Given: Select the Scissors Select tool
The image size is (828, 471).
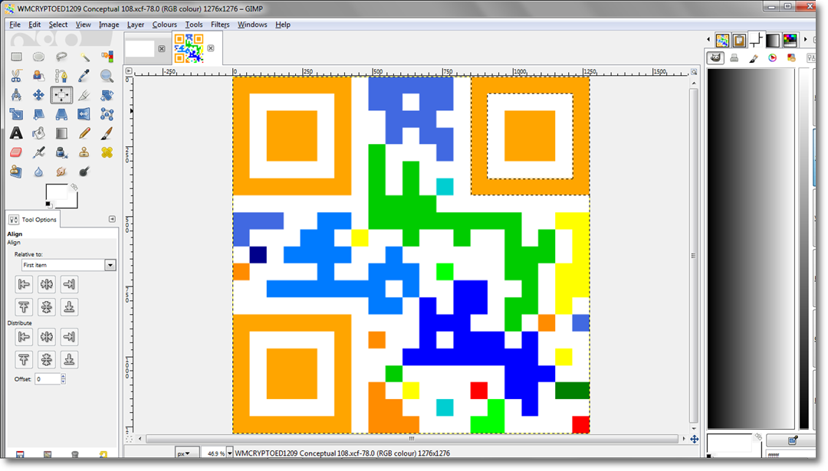Looking at the screenshot, I should (16, 76).
